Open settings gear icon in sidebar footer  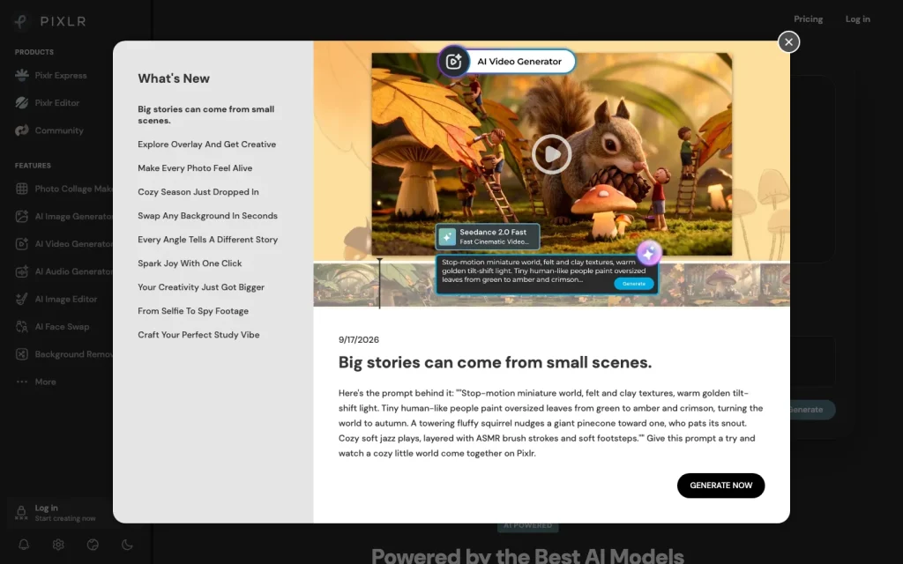pos(58,545)
